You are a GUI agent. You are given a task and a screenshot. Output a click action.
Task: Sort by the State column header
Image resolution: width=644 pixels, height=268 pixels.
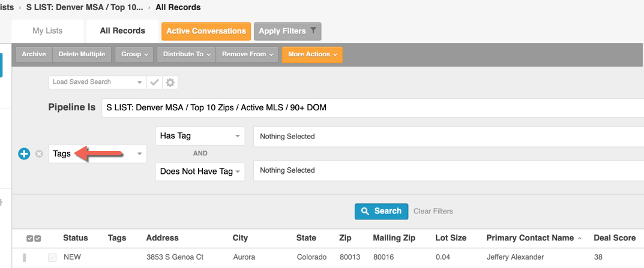tap(306, 238)
